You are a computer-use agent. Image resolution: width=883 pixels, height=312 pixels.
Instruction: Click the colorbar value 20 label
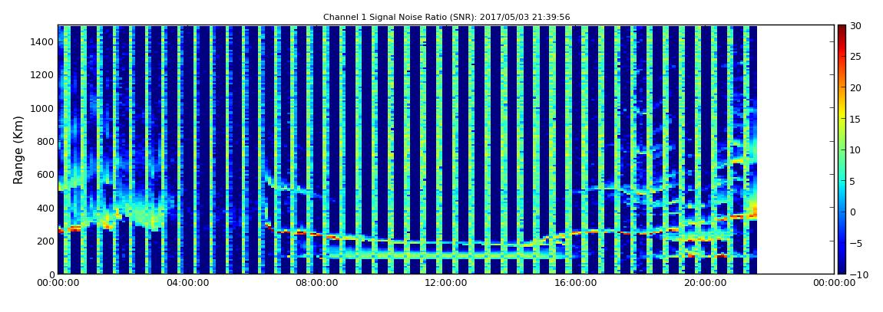tap(855, 87)
